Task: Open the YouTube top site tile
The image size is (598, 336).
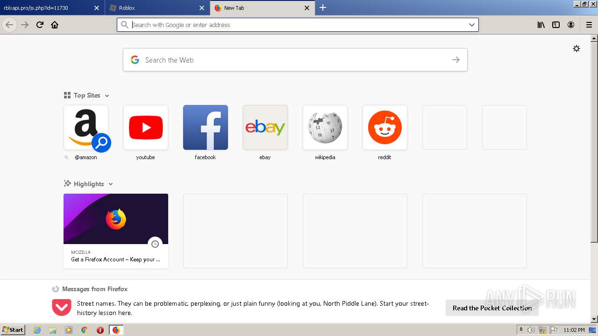Action: tap(146, 127)
